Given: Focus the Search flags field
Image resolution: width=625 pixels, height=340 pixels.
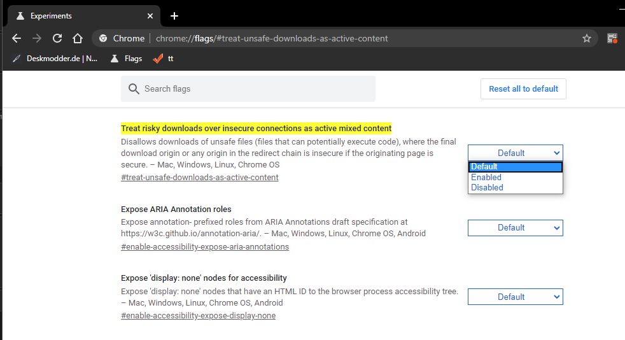Looking at the screenshot, I should (x=248, y=89).
